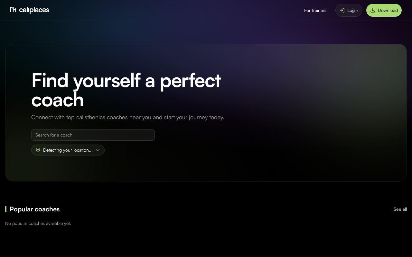Viewport: 412px width, 257px height.
Task: Click the Popular coaches heading
Action: tap(35, 209)
